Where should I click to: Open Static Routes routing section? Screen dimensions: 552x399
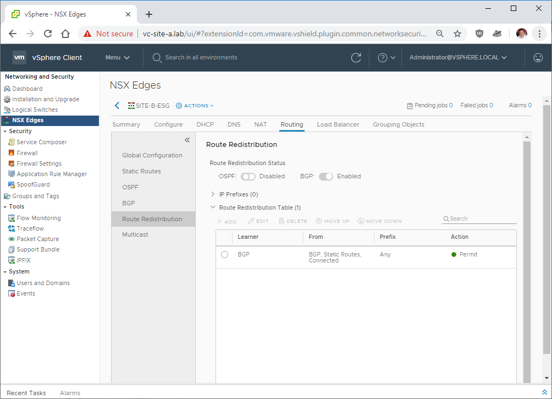tap(141, 171)
